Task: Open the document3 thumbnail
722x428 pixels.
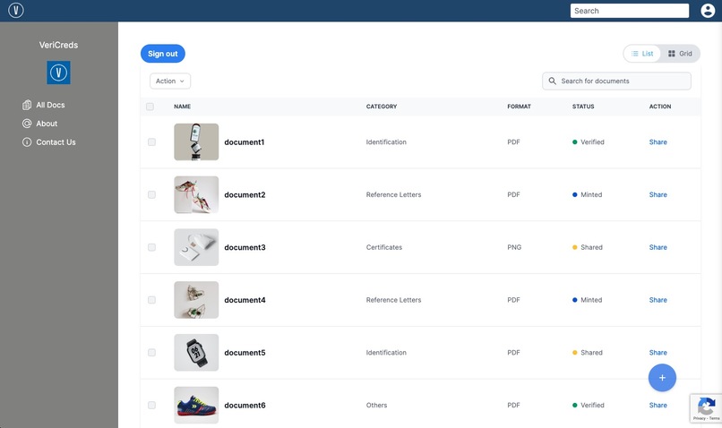Action: tap(196, 247)
